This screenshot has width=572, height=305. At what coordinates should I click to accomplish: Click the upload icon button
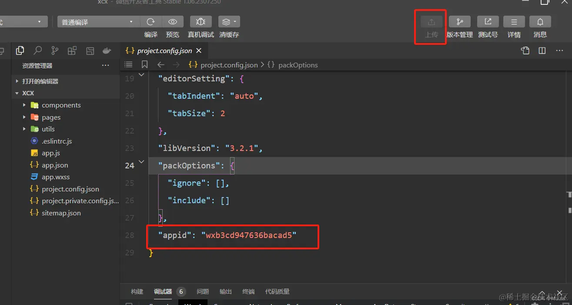(x=432, y=22)
